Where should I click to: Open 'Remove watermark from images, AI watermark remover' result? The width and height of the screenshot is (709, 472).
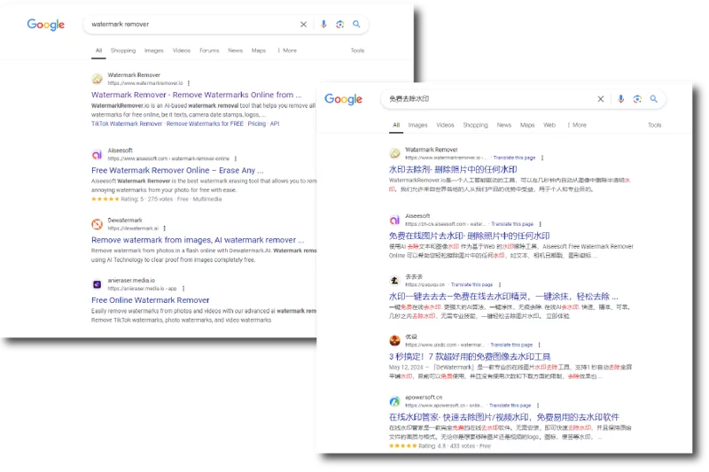[198, 240]
